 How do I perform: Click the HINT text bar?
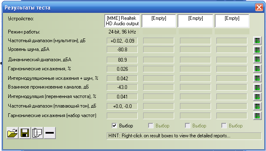[184, 136]
